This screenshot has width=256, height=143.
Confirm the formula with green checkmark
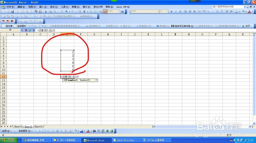[x=30, y=30]
